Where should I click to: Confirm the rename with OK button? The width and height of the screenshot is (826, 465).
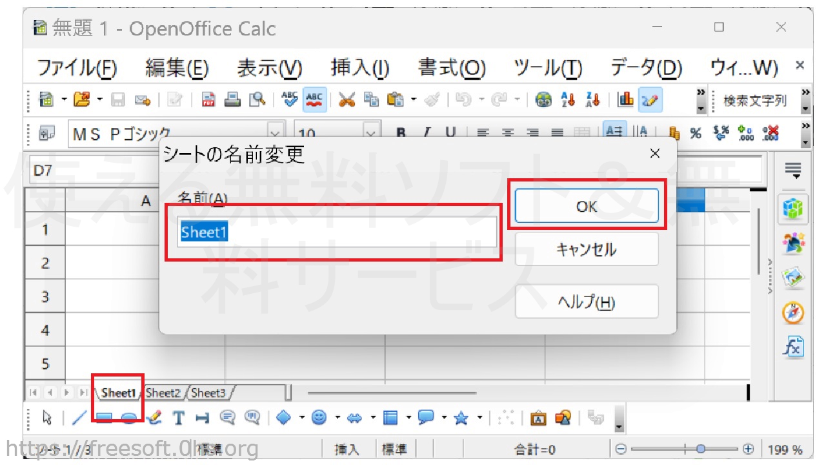pyautogui.click(x=586, y=207)
